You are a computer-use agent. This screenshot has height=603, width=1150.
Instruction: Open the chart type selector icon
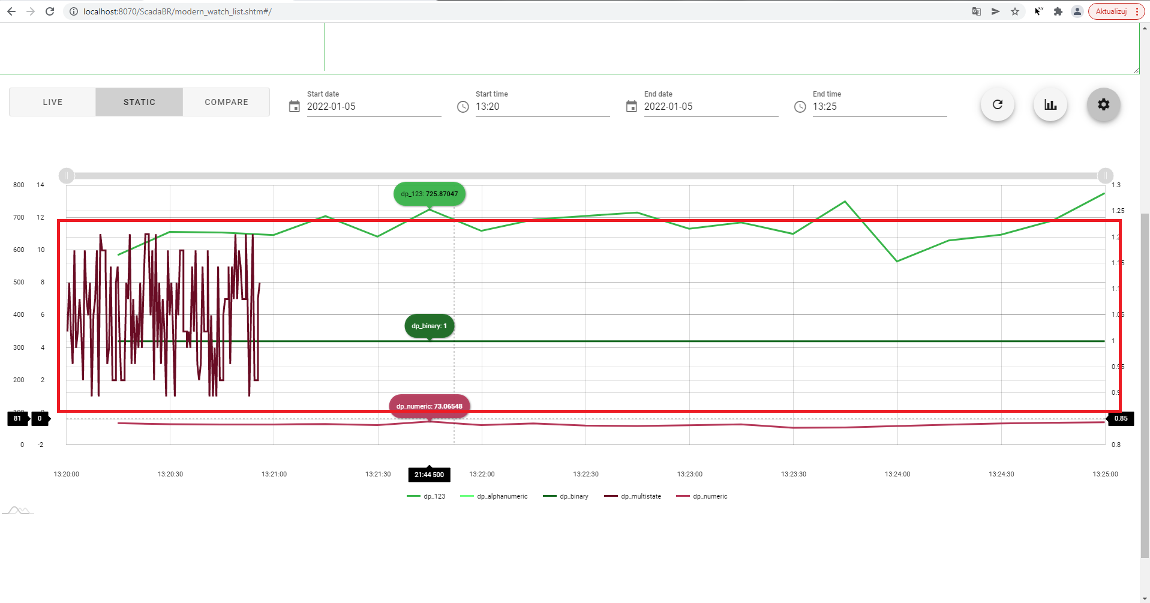coord(1050,104)
